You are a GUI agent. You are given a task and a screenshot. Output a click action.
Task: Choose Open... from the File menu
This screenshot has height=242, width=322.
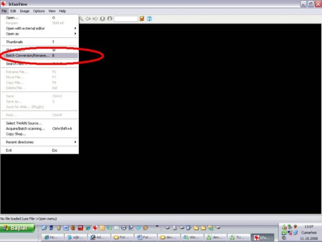(39, 18)
